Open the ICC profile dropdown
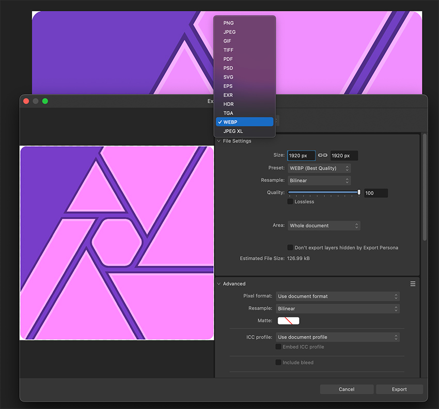The image size is (439, 409). coord(338,337)
